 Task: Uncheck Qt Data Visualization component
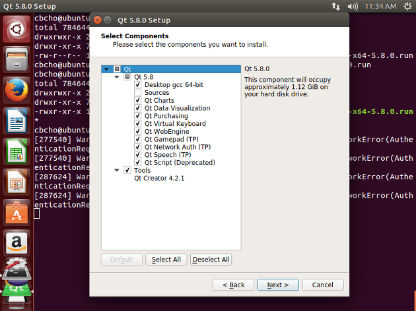pyautogui.click(x=137, y=108)
